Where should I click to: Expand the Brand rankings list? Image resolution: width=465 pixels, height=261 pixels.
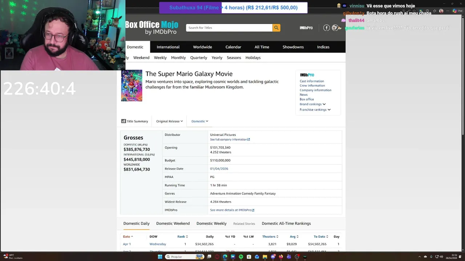coord(313,104)
